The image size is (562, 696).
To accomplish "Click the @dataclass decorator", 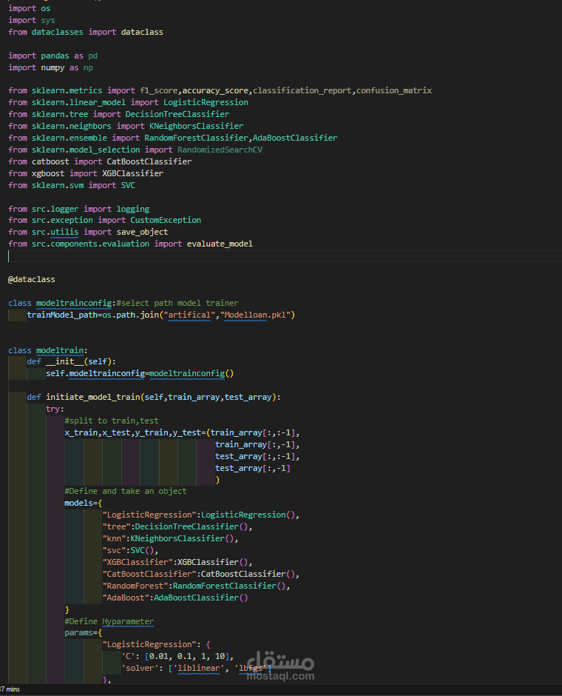I will pyautogui.click(x=32, y=279).
